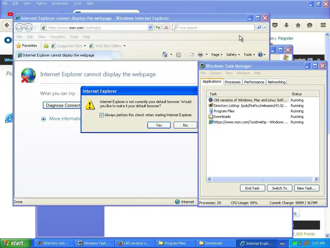Click the IE Back navigation arrow
This screenshot has width=330, height=248.
click(19, 27)
